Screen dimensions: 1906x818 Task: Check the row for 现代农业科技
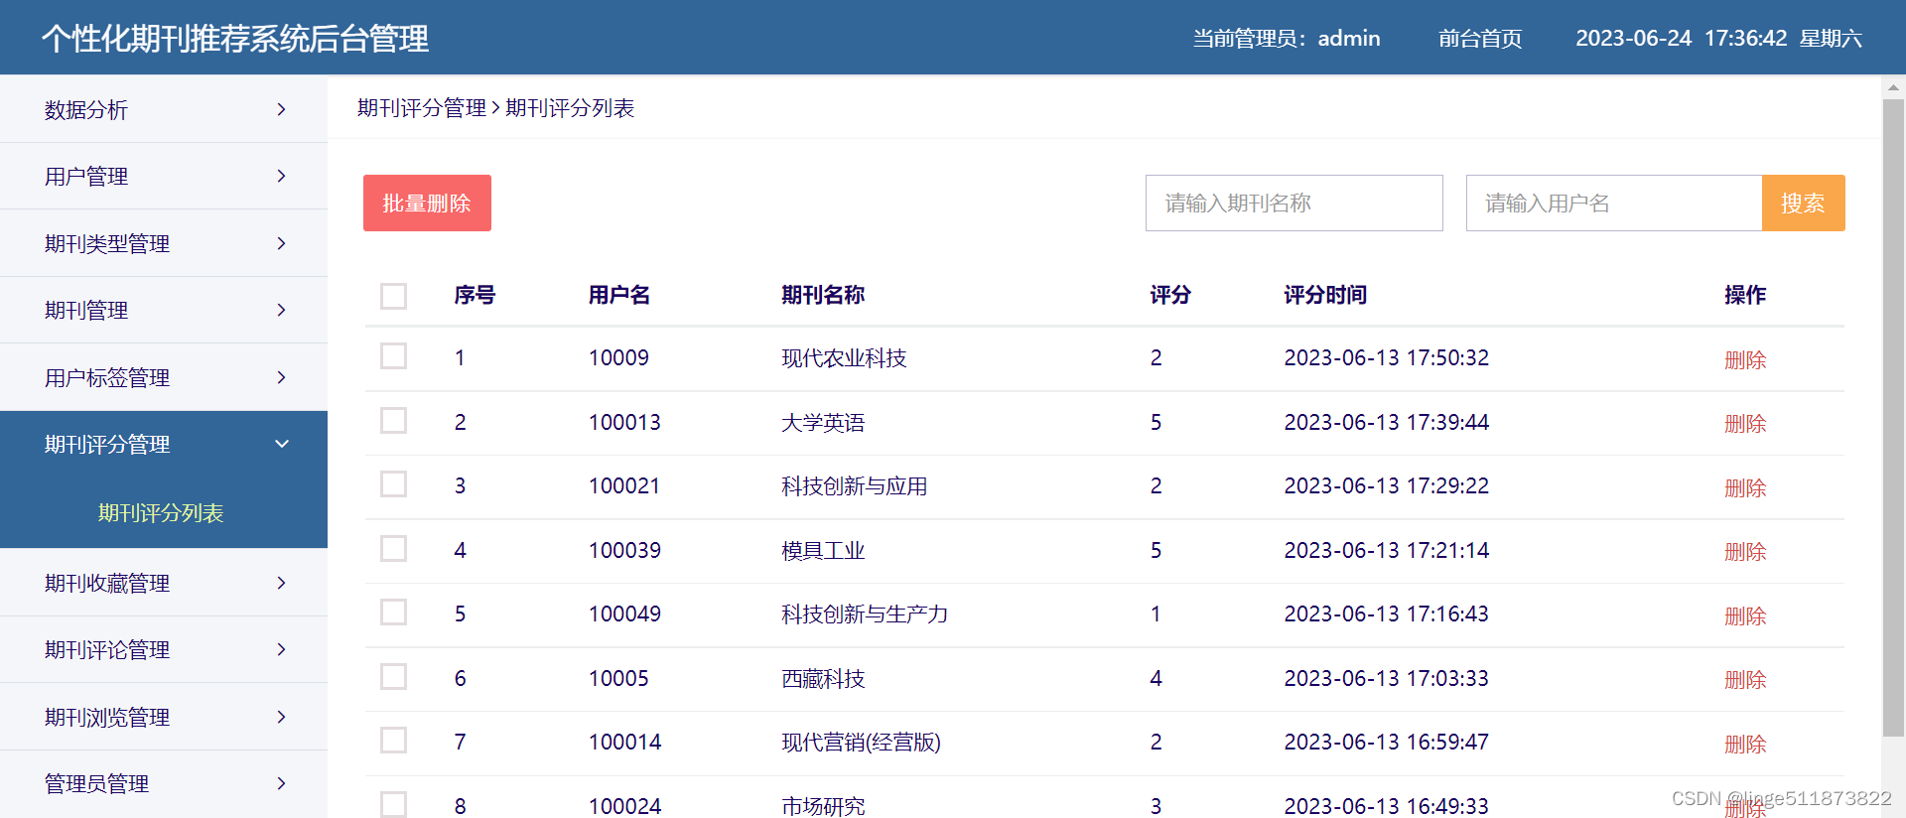pyautogui.click(x=394, y=356)
